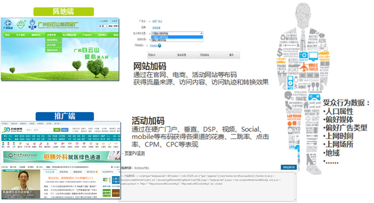Click the 添加域名 link
Image resolution: width=374 pixels, height=203 pixels.
coord(154,46)
